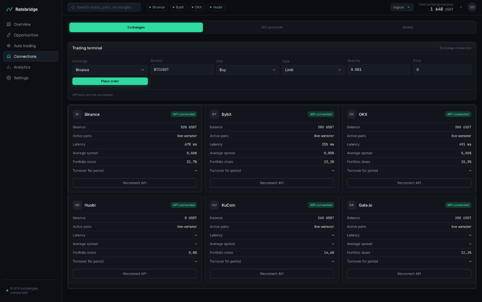Image resolution: width=482 pixels, height=302 pixels.
Task: Open the Side dropdown showing Buy
Action: (247, 70)
